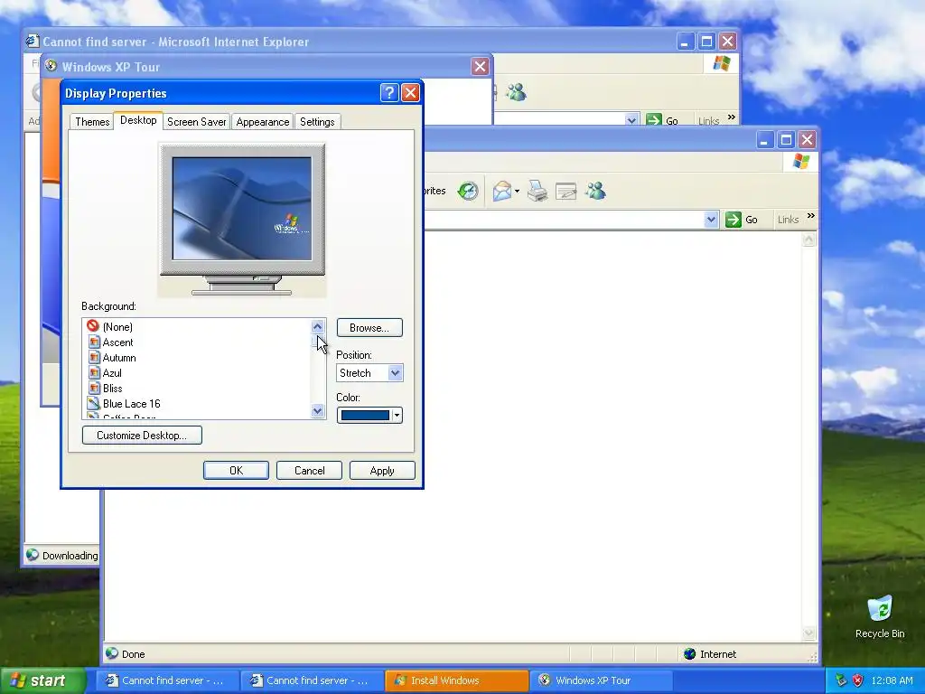Image resolution: width=925 pixels, height=694 pixels.
Task: Expand Links chevron in front IE window
Action: [811, 216]
